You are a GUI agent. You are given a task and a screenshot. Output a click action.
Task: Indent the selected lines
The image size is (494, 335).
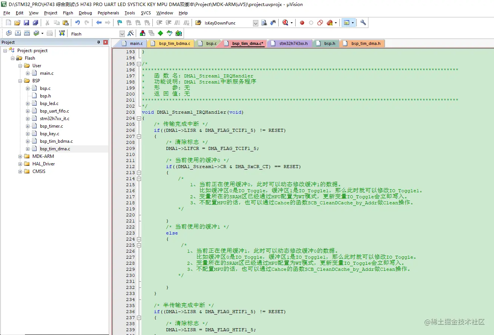[159, 23]
